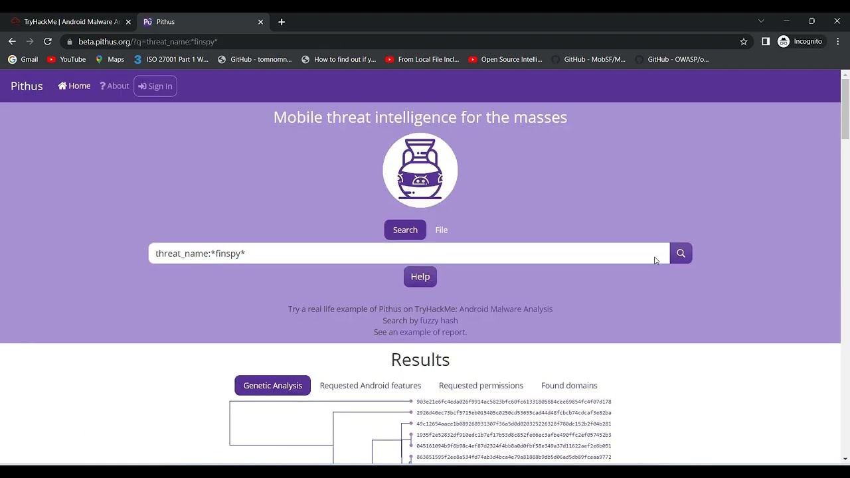Screen dimensions: 850x478
Task: Open GitHub OWASP bookmark
Action: coord(672,59)
